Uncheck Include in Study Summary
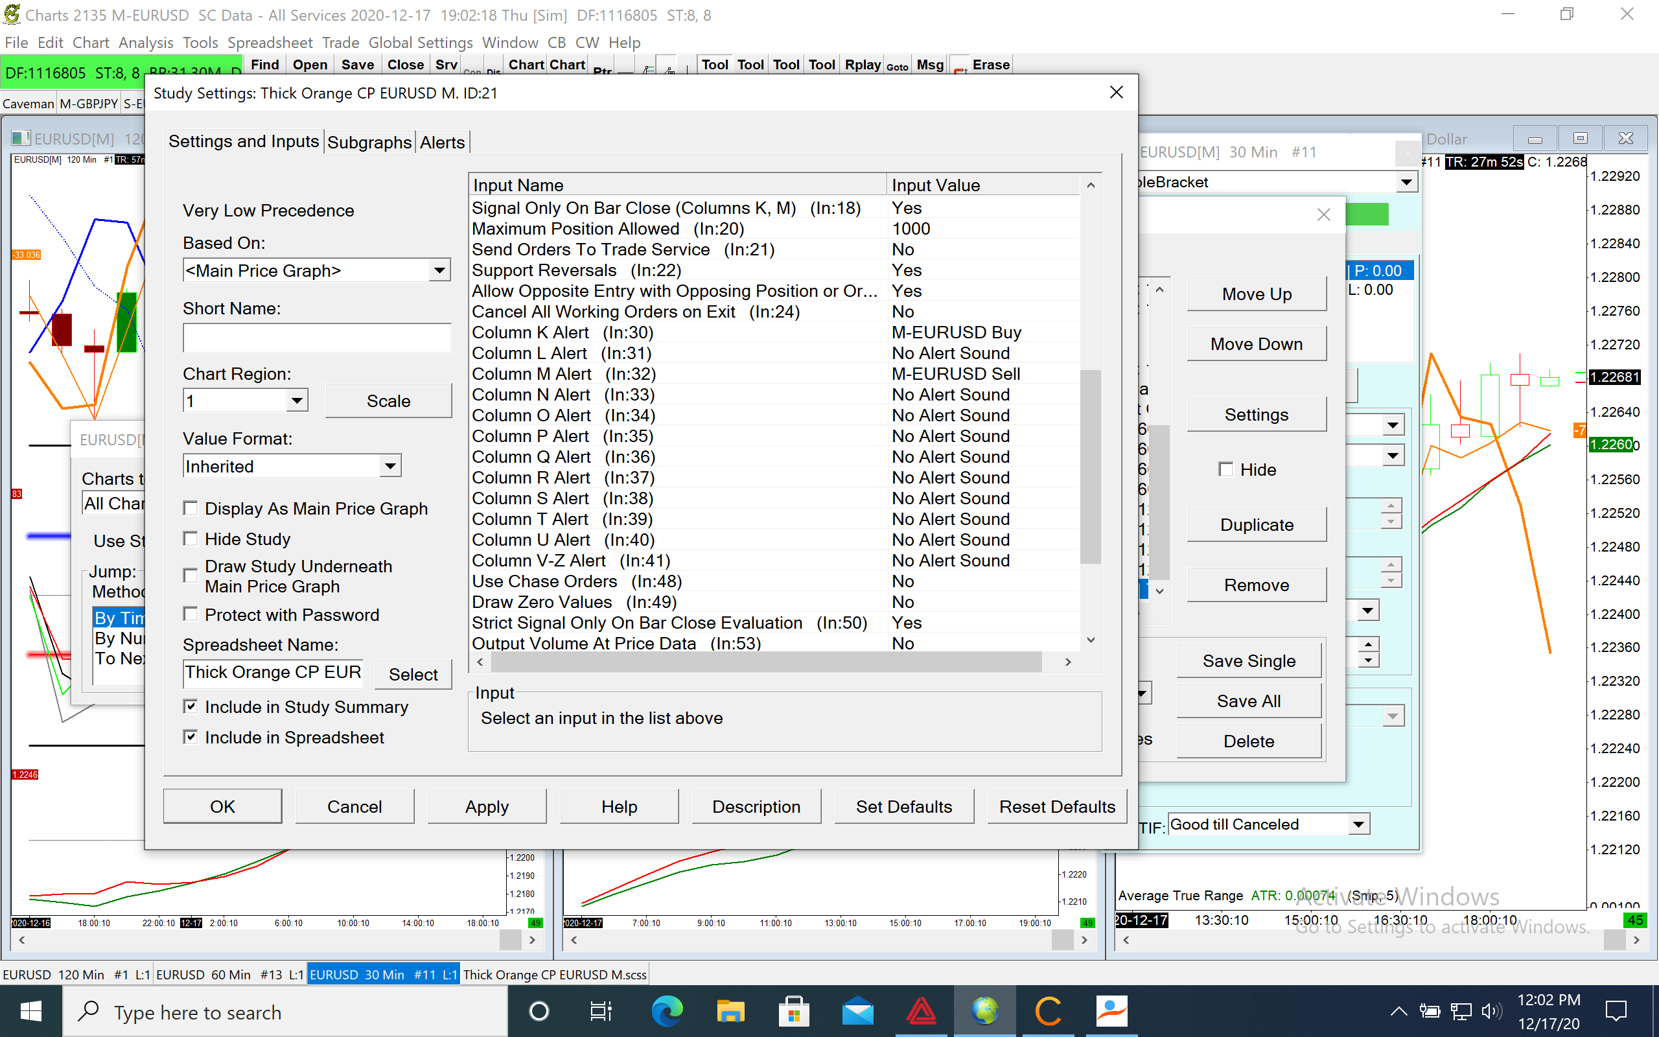 (x=191, y=706)
